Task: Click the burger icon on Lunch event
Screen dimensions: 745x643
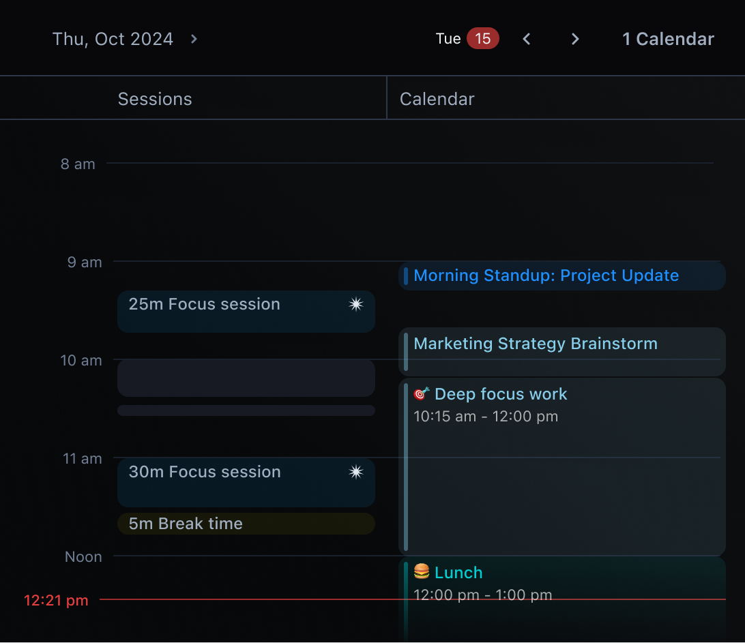Action: coord(422,571)
